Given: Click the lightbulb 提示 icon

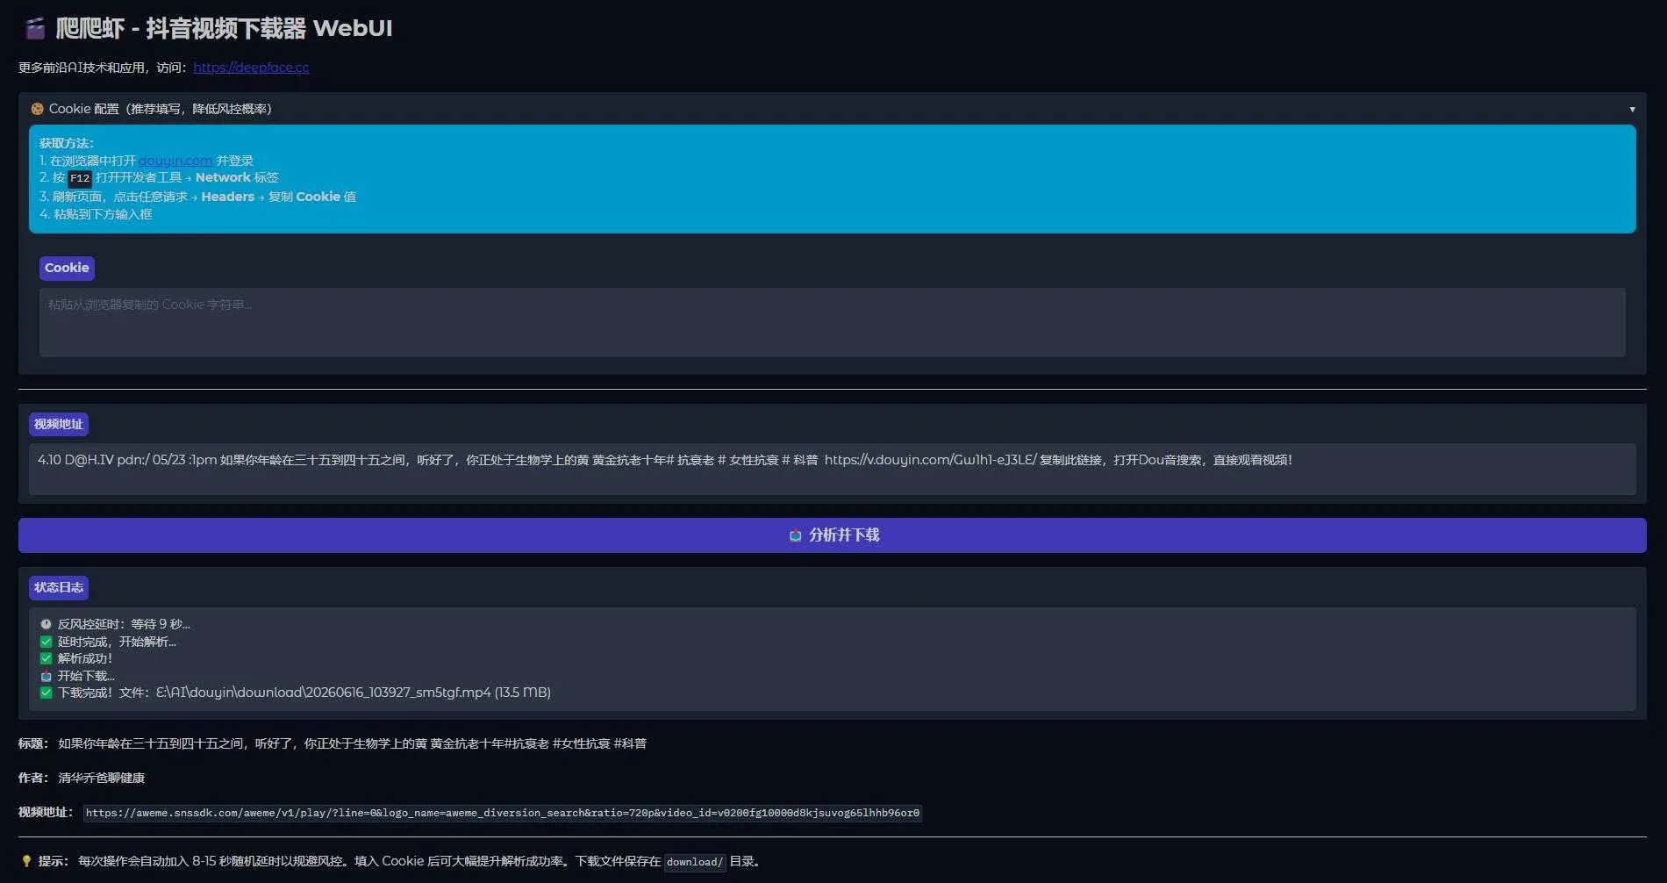Looking at the screenshot, I should coord(26,861).
